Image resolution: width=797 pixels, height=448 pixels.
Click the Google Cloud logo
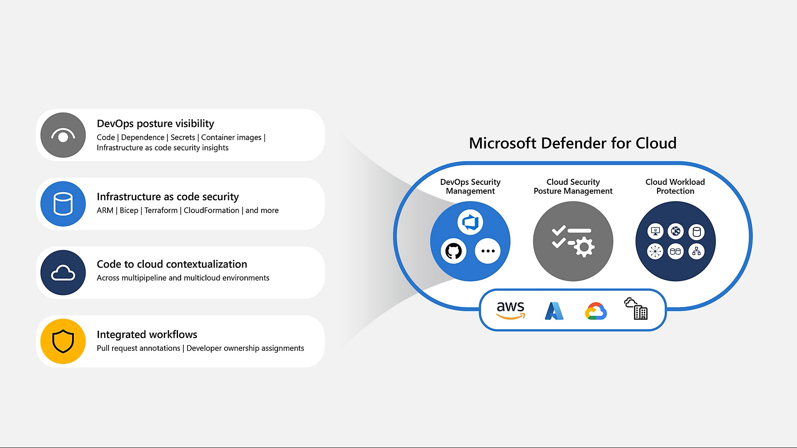click(x=596, y=311)
